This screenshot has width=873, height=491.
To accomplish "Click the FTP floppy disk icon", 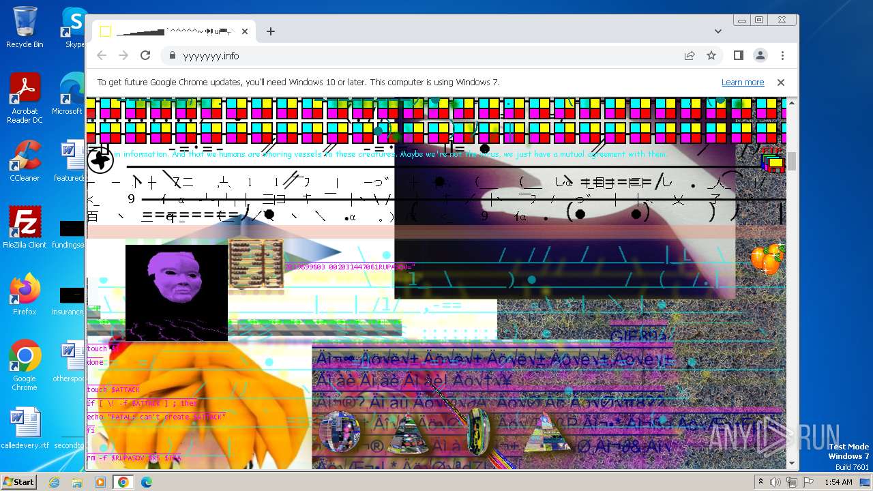I will click(773, 160).
